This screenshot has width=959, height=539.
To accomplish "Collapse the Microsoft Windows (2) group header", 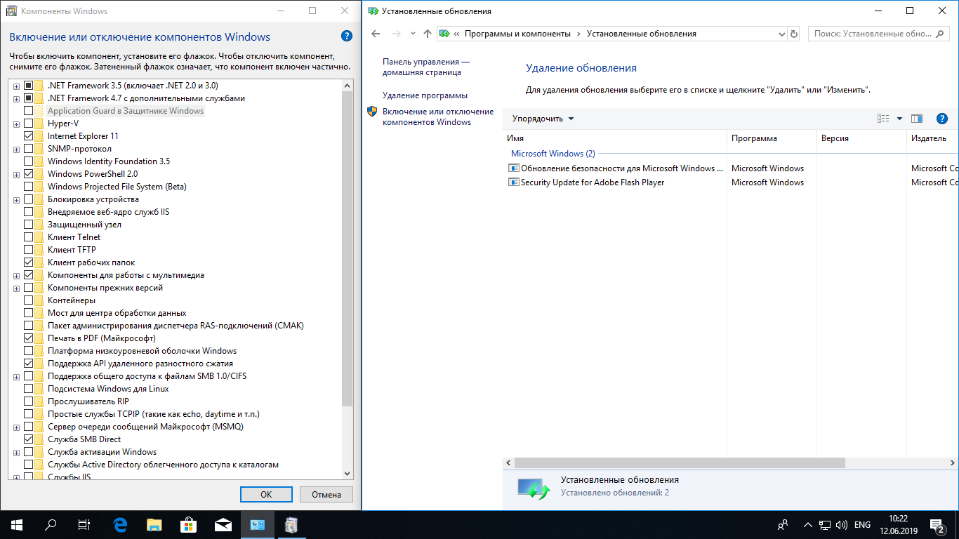I will pos(553,154).
